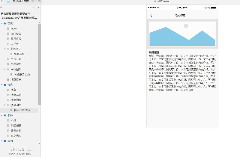
Task: Click the sitemap scrollbar down arrow
Action: 39,143
